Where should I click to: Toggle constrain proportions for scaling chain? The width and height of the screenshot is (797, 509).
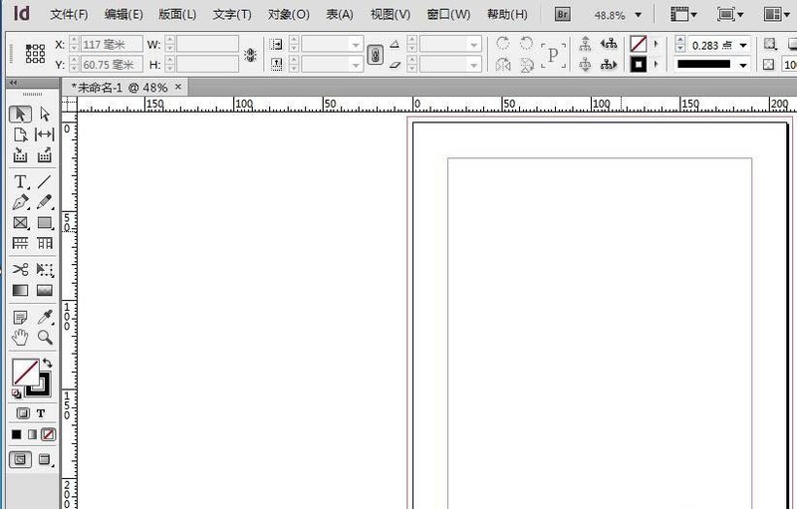point(375,55)
